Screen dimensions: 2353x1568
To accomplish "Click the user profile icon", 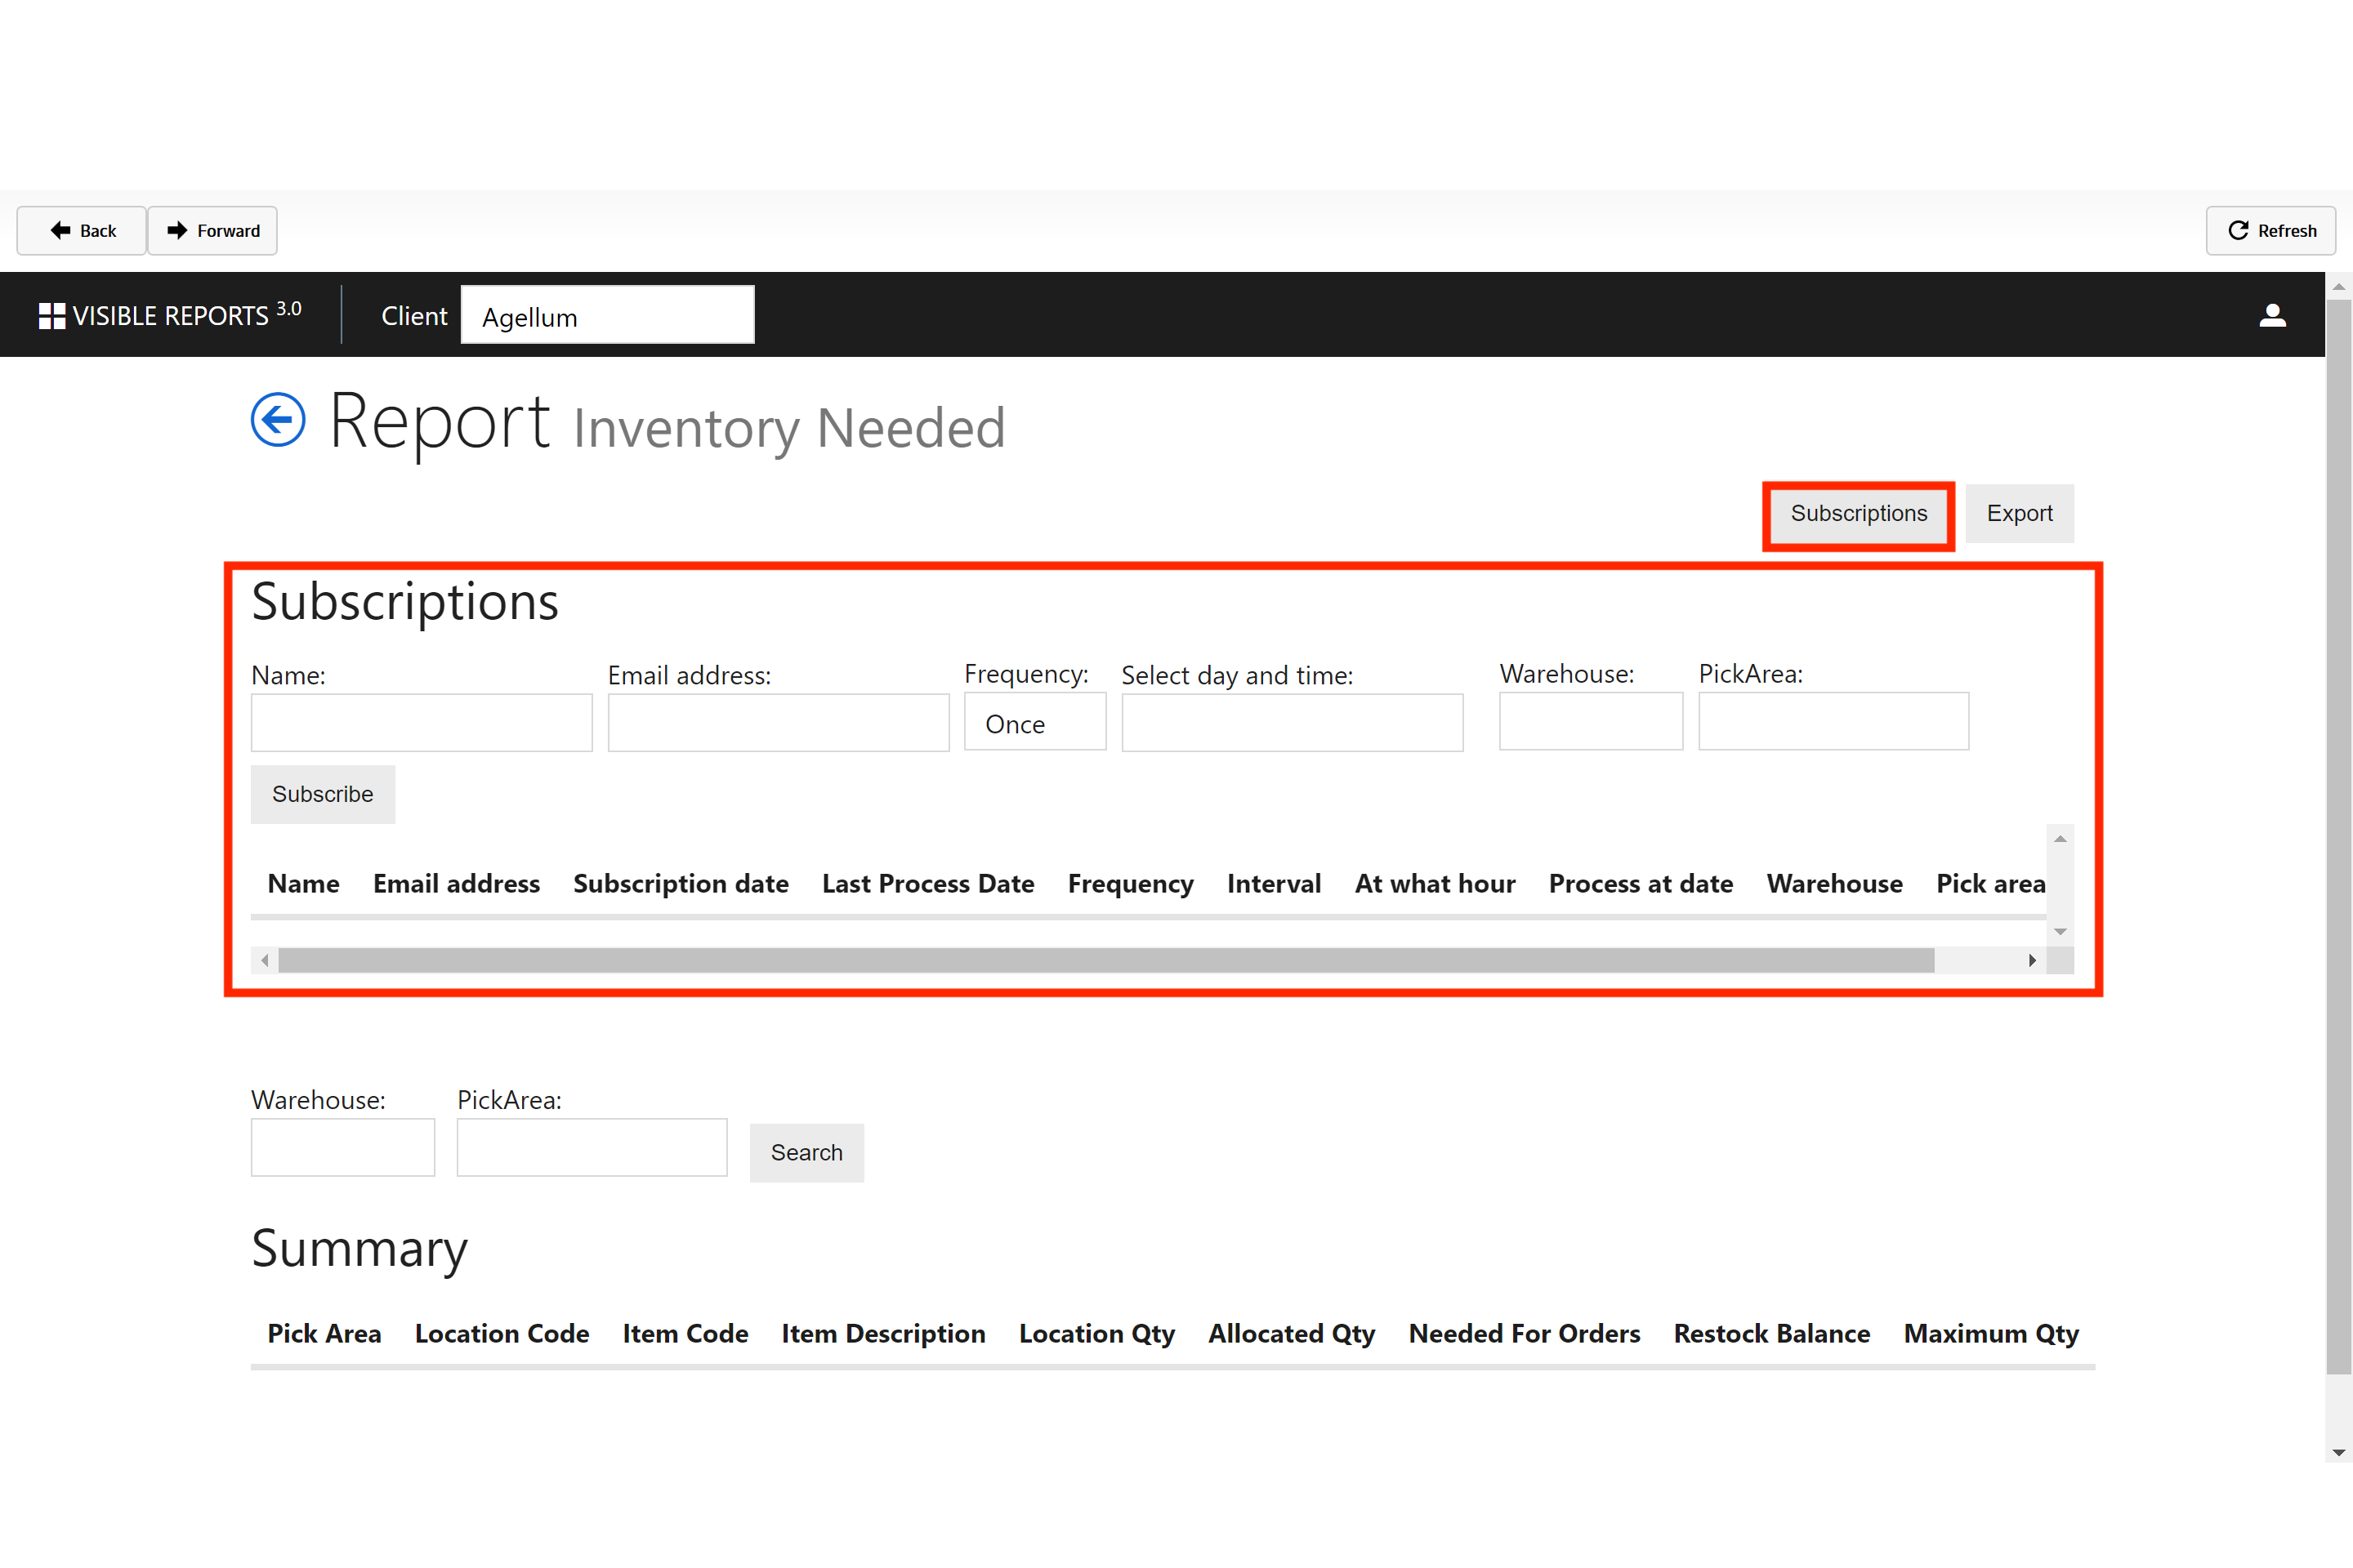I will tap(2272, 315).
